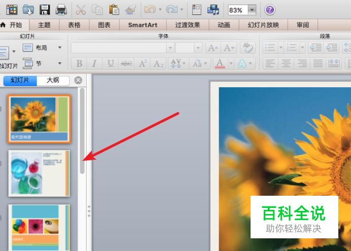Toggle Strikethrough ABC formatting

pyautogui.click(x=126, y=63)
